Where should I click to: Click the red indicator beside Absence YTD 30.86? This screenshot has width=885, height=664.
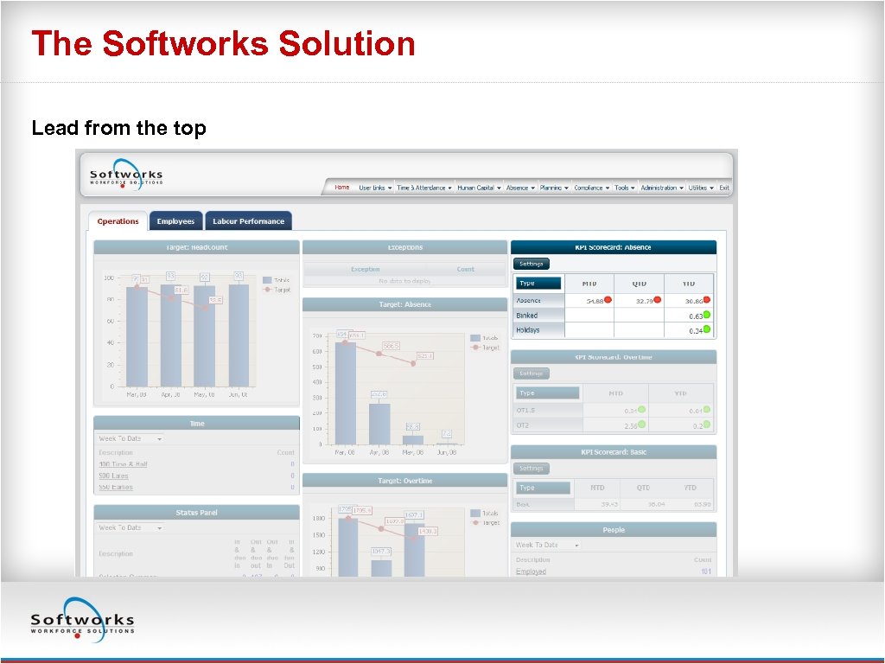click(707, 298)
